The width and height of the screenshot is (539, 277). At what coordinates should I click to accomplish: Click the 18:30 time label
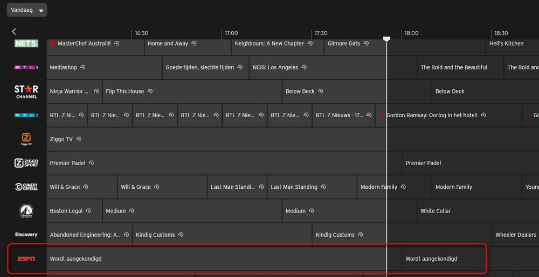coord(501,33)
